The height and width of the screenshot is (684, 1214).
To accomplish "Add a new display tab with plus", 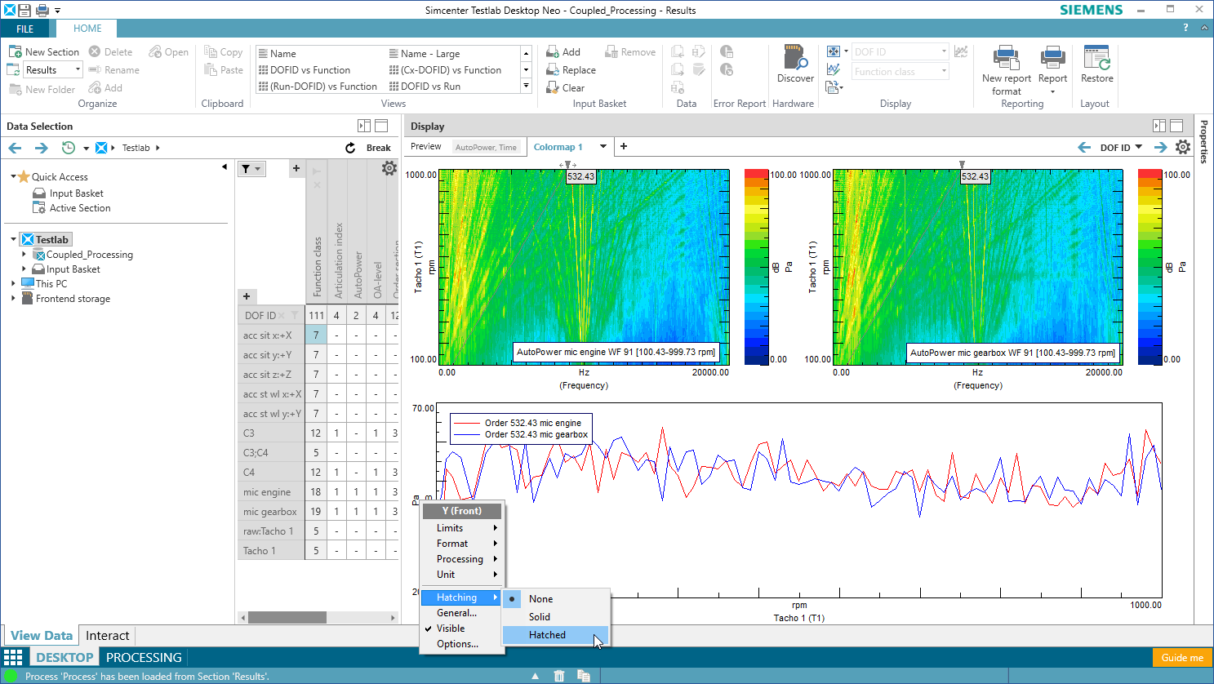I will pyautogui.click(x=624, y=146).
